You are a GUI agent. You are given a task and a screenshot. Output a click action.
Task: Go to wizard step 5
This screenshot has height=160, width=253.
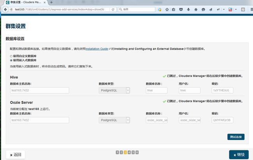click(x=133, y=152)
